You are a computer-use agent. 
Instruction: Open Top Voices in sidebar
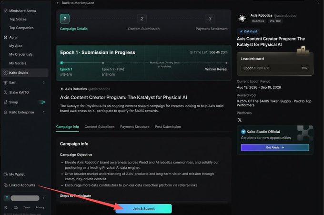tap(18, 19)
